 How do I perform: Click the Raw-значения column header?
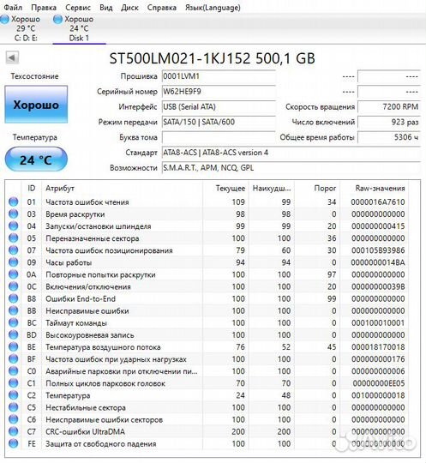point(375,189)
